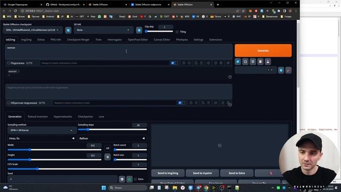Screen dimensions: 341x192
Task: Randomize the seed with the dice button
Action: [x=122, y=179]
